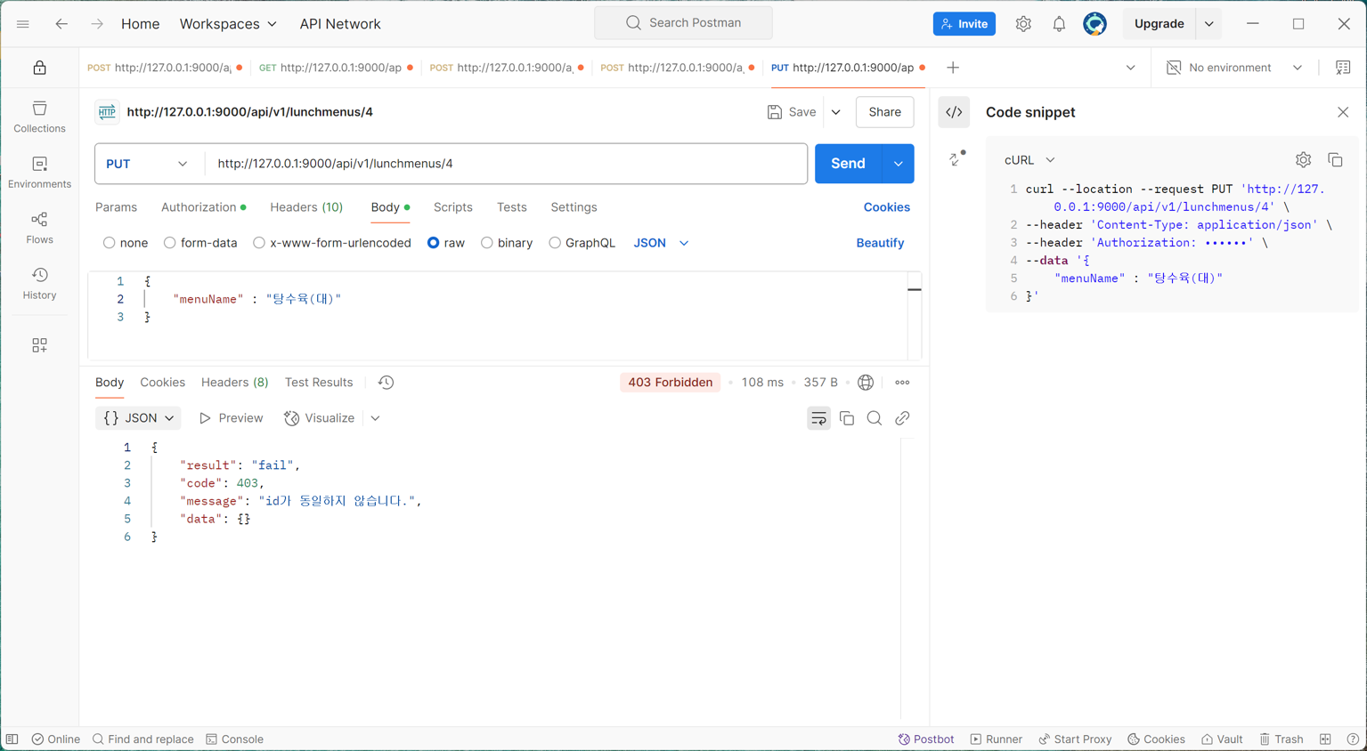Open the No environment selector
This screenshot has height=751, width=1367.
pyautogui.click(x=1233, y=68)
